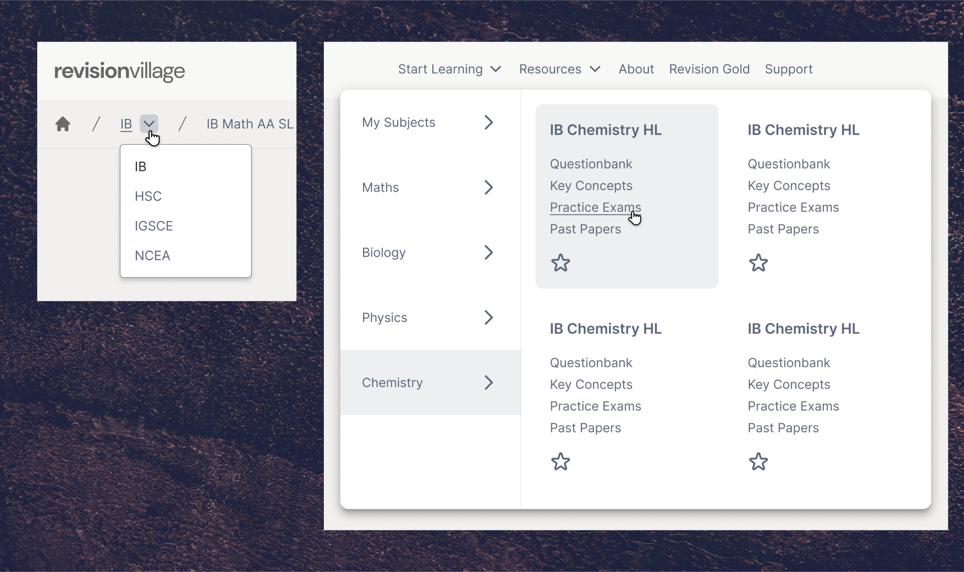
Task: Open the Revision Gold page
Action: click(x=709, y=69)
